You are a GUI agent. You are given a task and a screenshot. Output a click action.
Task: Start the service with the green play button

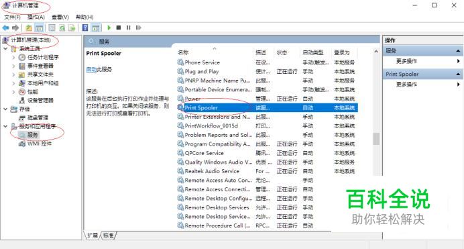click(x=109, y=28)
